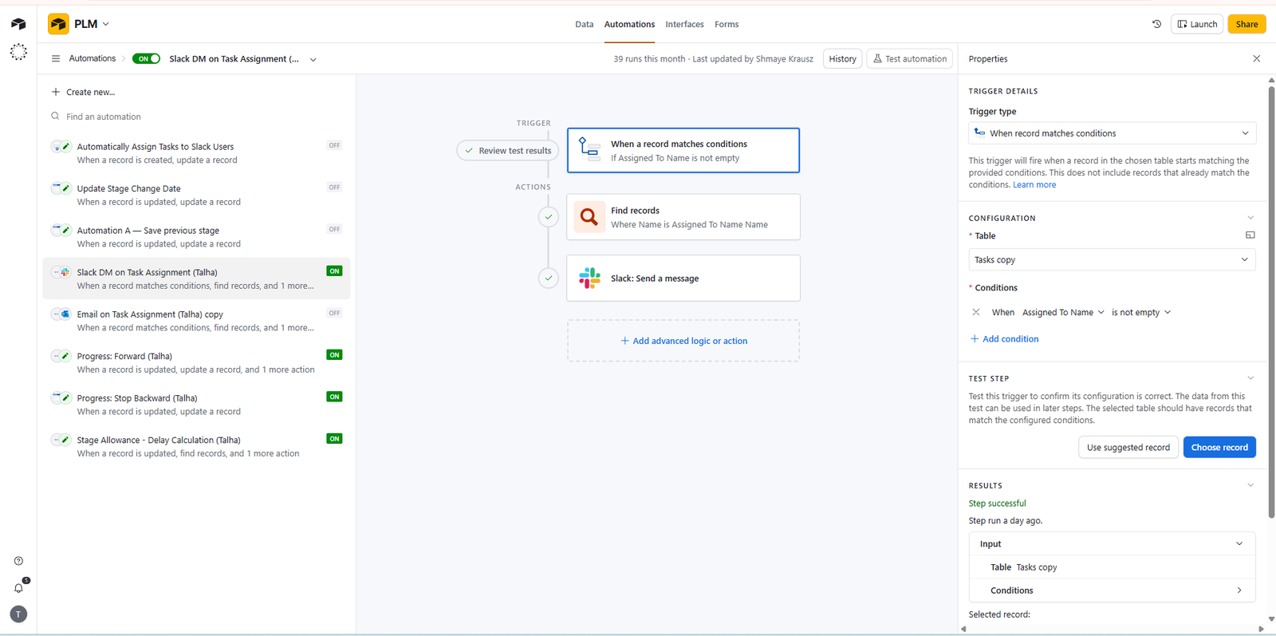Switch to the Data tab
This screenshot has width=1276, height=636.
pos(585,24)
